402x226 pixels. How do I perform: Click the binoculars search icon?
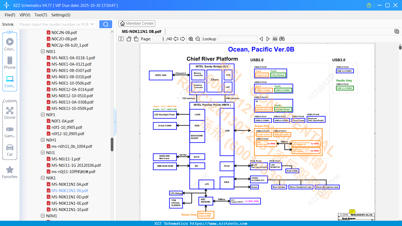click(282, 39)
